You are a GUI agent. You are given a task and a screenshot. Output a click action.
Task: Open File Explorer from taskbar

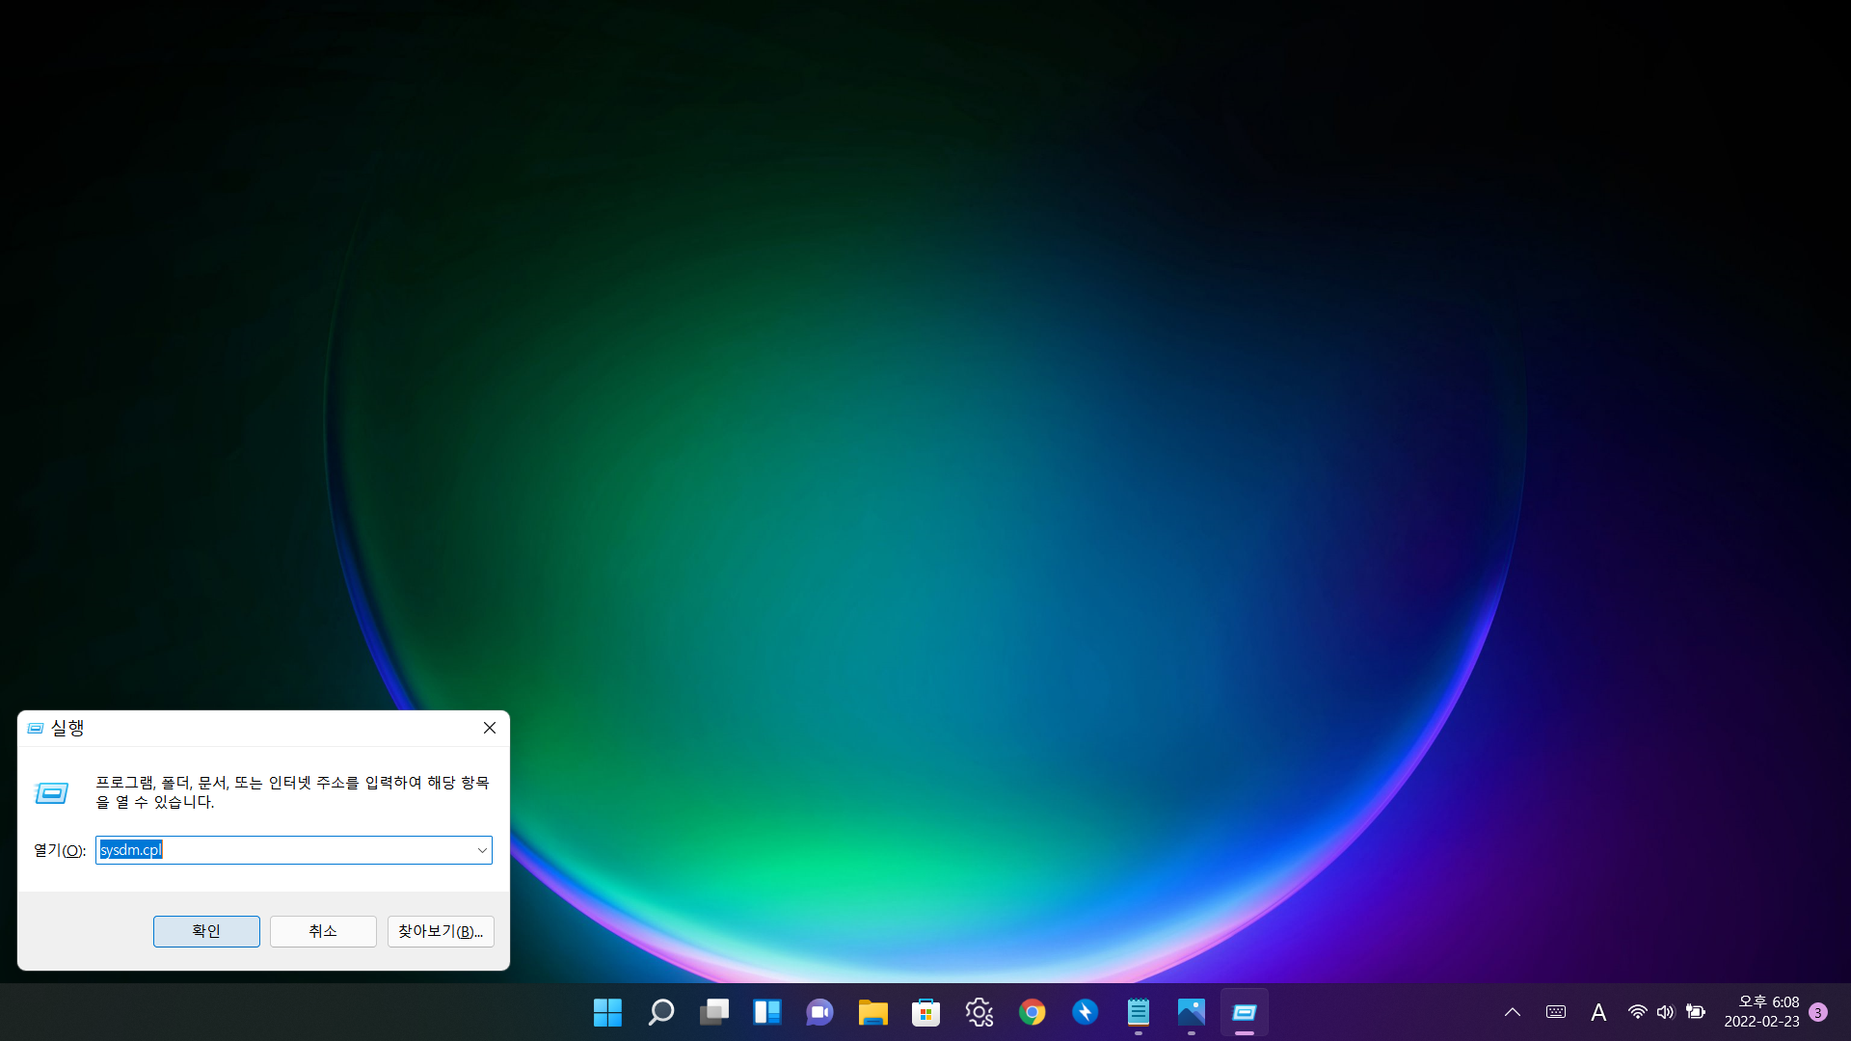pos(872,1012)
